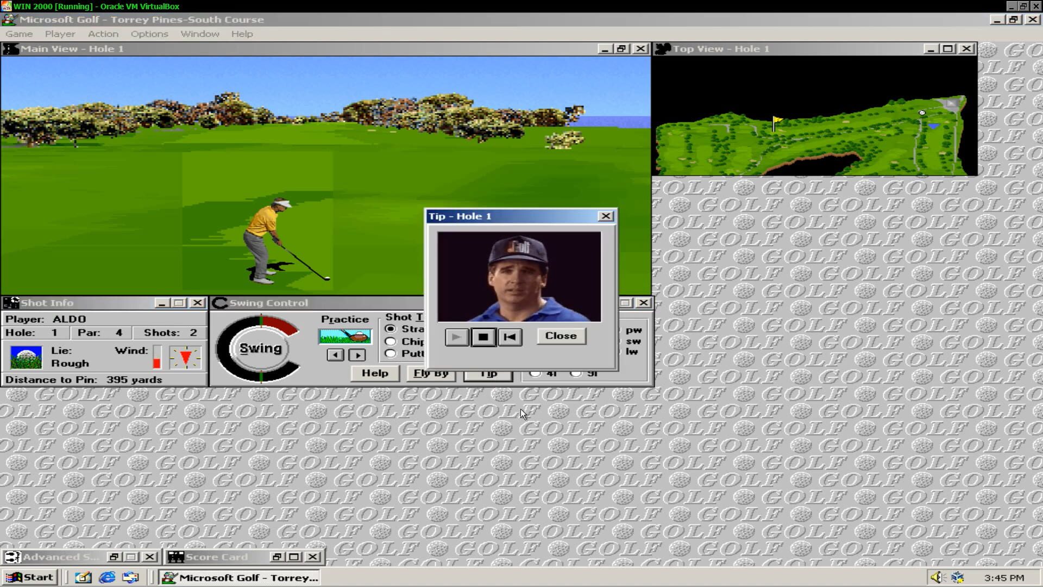Viewport: 1043px width, 587px height.
Task: Click the red wind direction arrow indicator
Action: (x=185, y=357)
